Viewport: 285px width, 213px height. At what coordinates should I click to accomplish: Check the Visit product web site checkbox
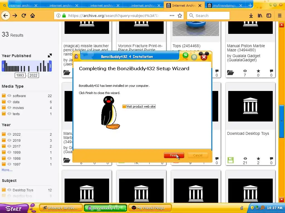124,106
